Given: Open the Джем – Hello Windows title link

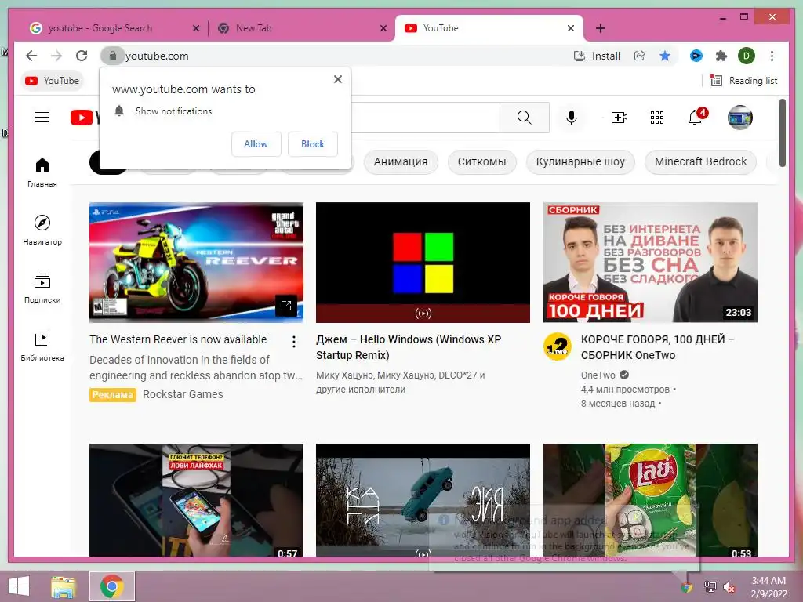Looking at the screenshot, I should tap(409, 347).
